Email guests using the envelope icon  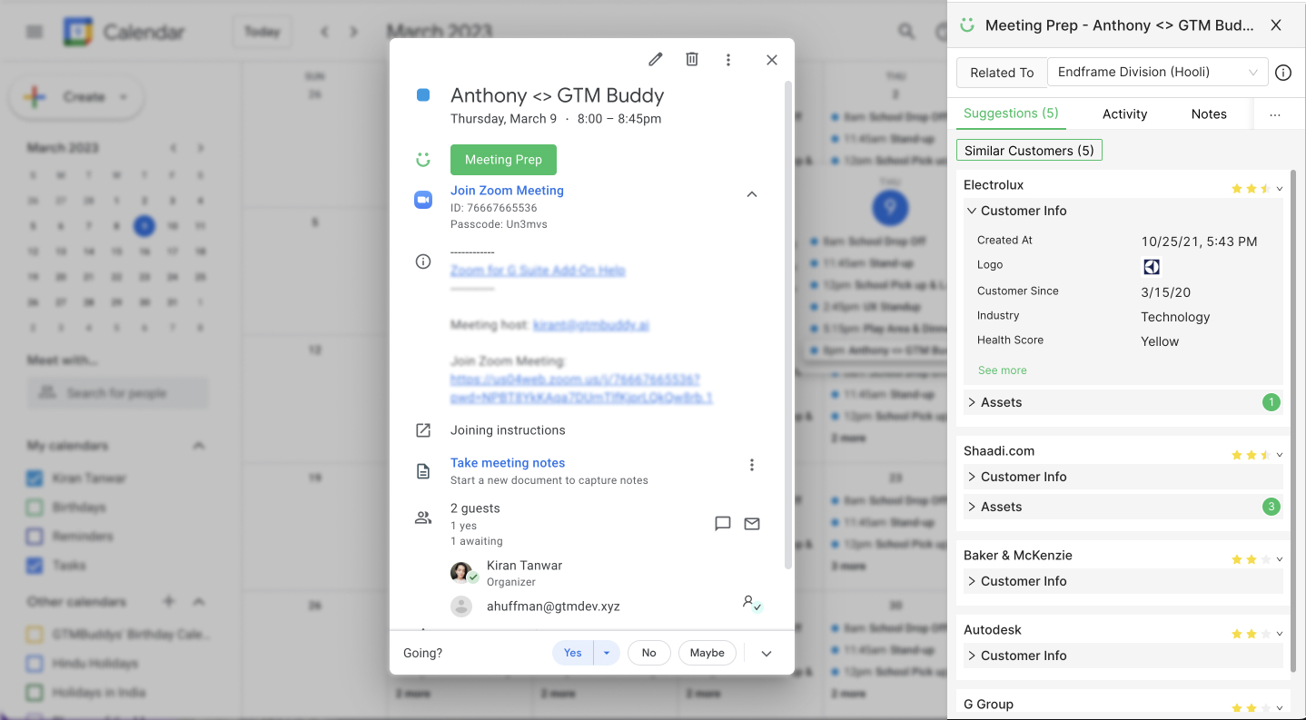[751, 523]
